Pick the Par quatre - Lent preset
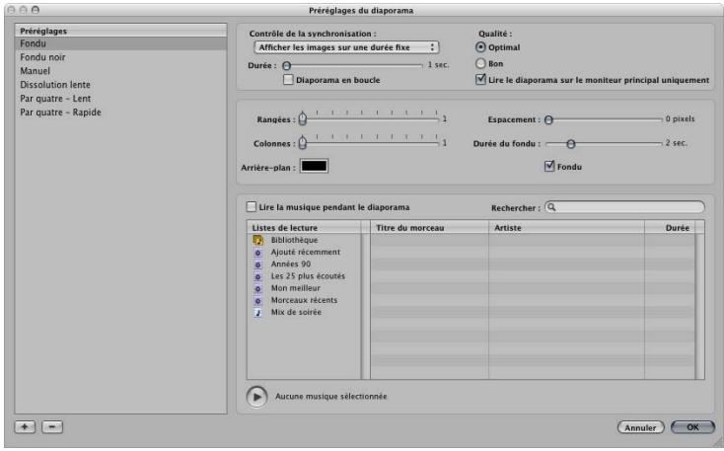This screenshot has width=724, height=451. point(120,99)
